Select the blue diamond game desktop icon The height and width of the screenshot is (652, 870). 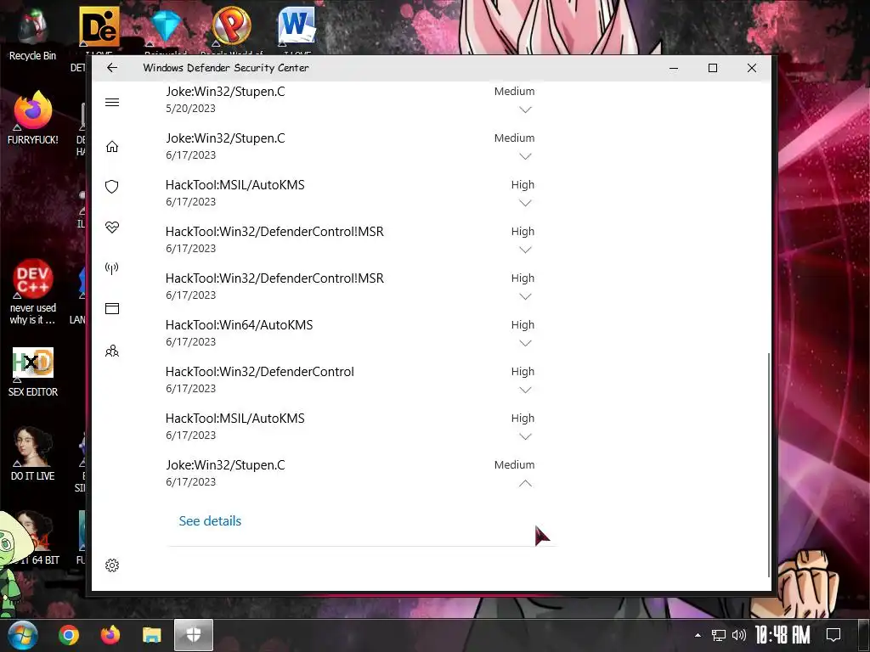click(166, 26)
